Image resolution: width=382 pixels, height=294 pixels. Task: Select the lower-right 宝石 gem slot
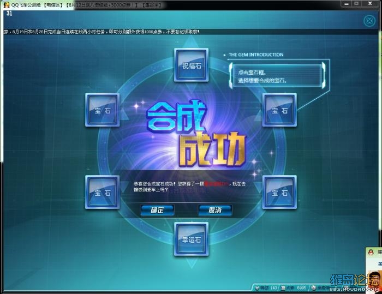pos(279,192)
